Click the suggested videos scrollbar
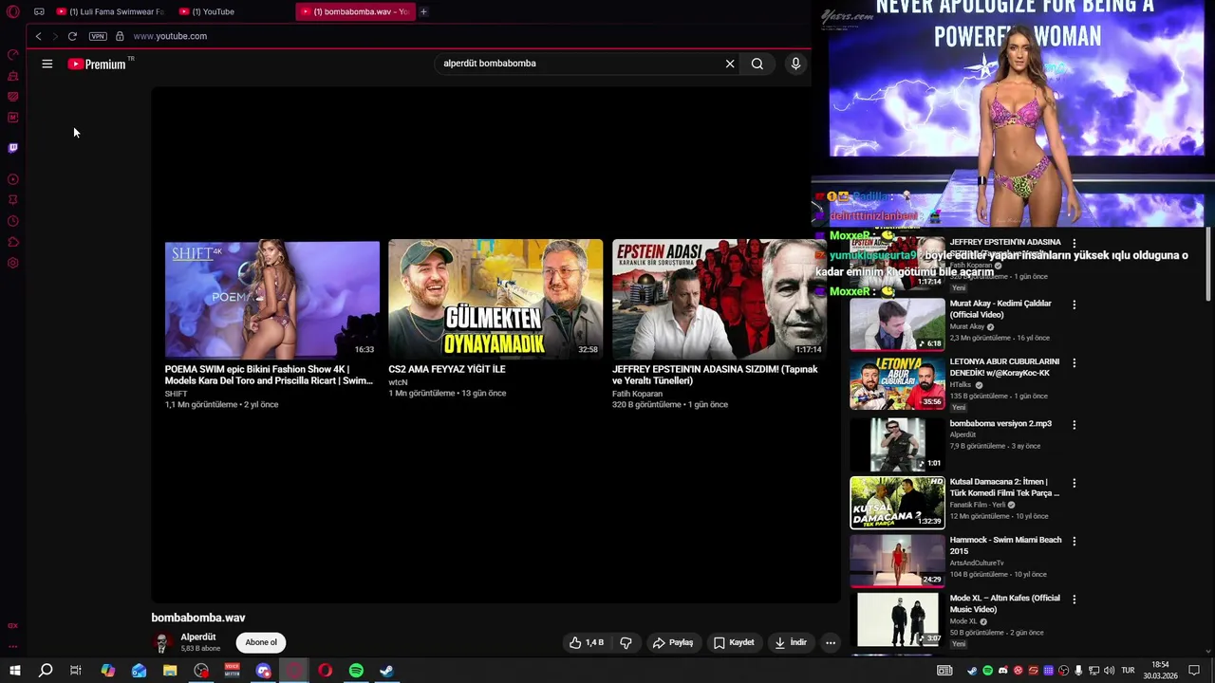1215x683 pixels. coord(1208,264)
